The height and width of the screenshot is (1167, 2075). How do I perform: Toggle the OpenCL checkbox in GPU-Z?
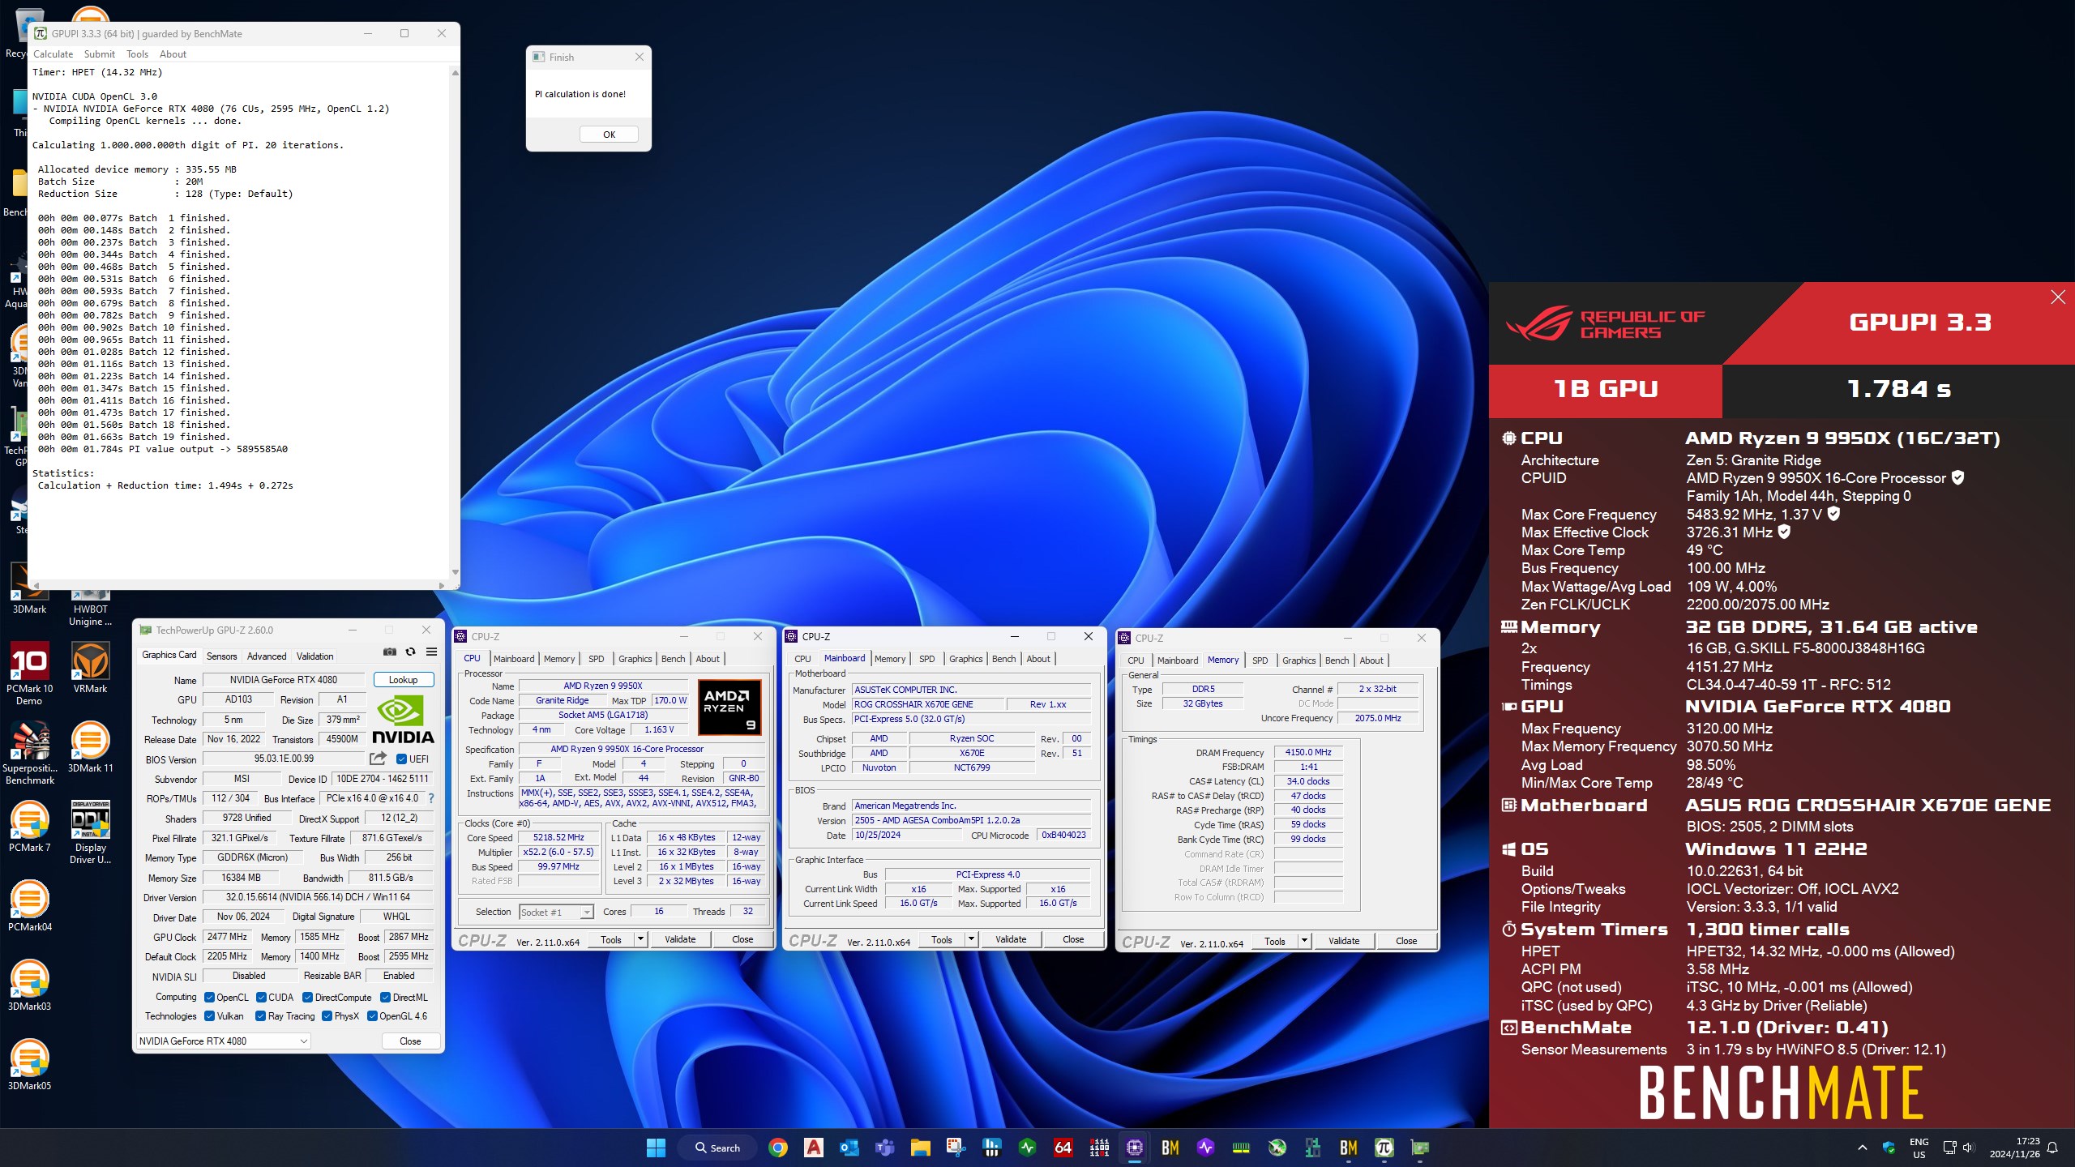click(209, 998)
